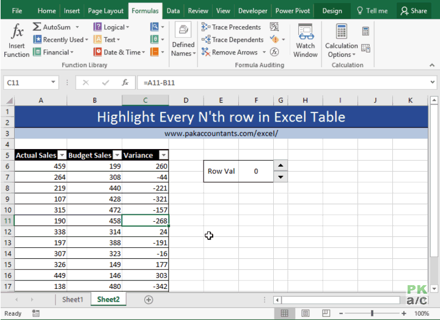Click the Enter checkmark in formula bar

point(106,82)
